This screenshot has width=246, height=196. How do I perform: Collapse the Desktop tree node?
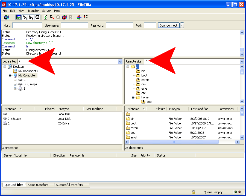click(x=5, y=67)
